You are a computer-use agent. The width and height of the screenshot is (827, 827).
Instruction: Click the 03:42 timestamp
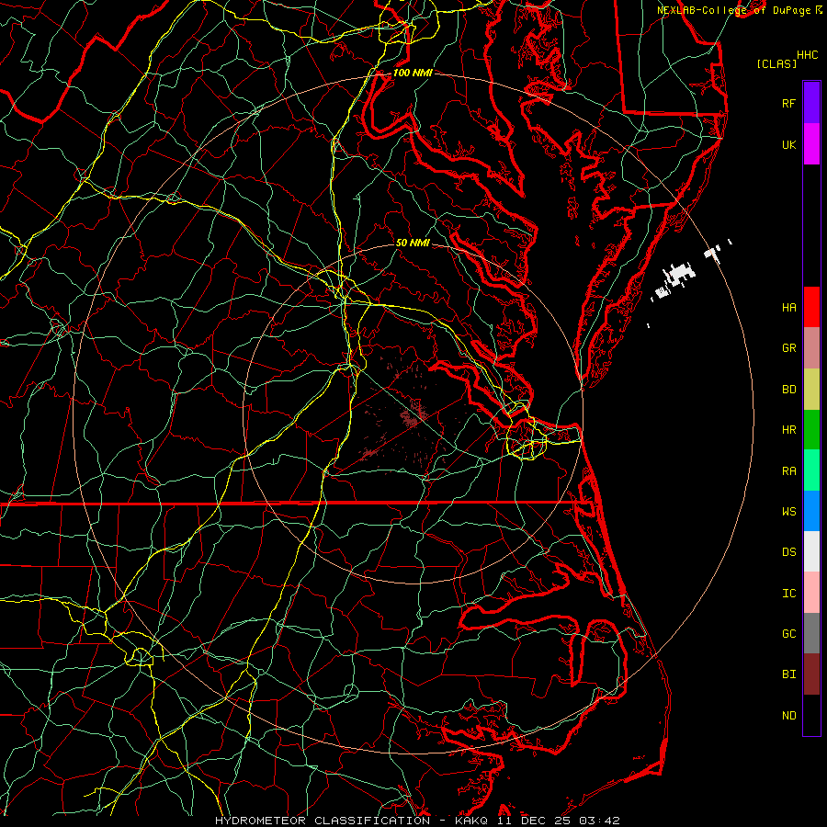coord(600,821)
